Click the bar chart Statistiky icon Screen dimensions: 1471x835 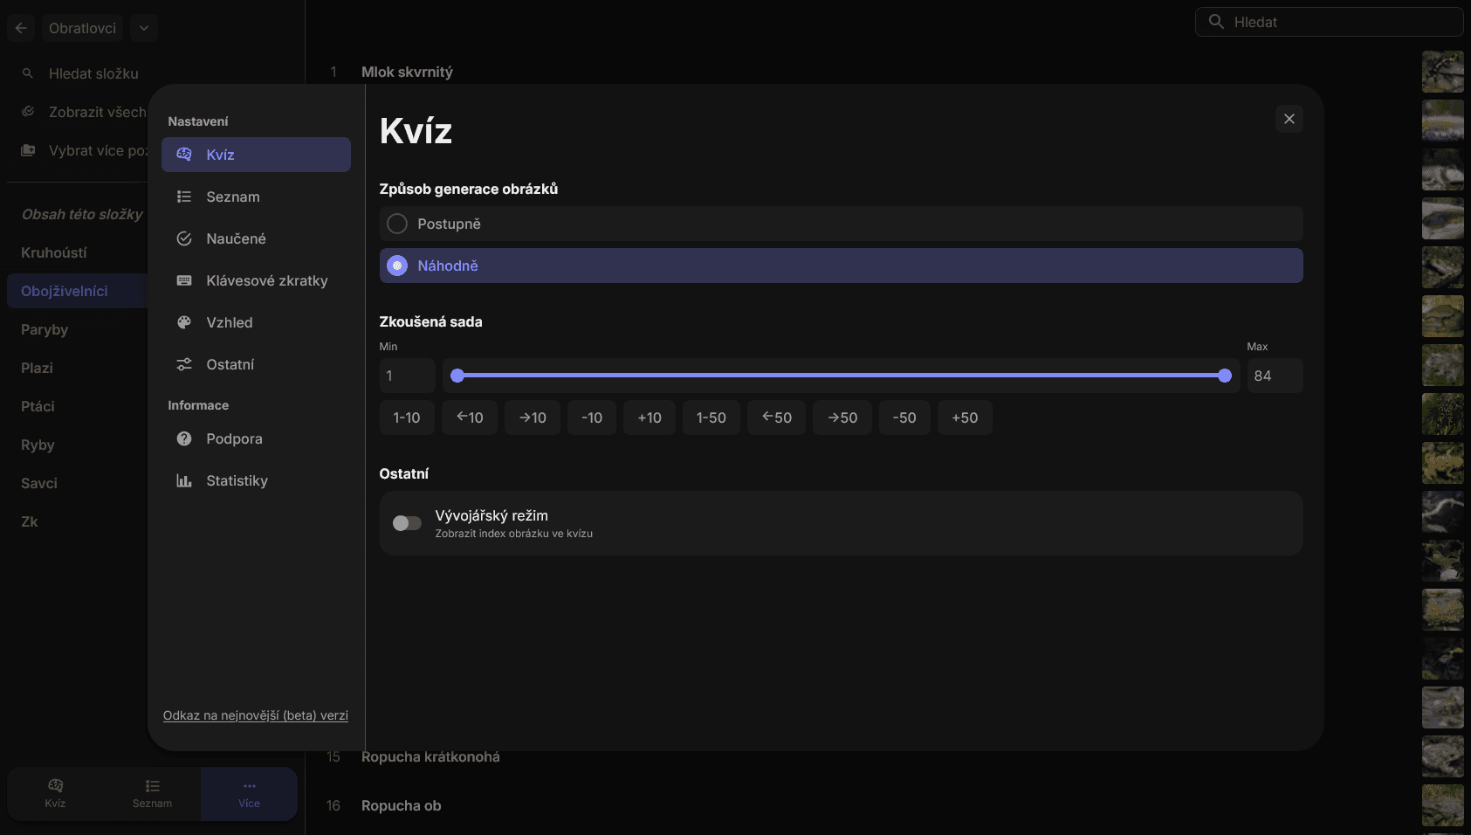[x=184, y=480]
